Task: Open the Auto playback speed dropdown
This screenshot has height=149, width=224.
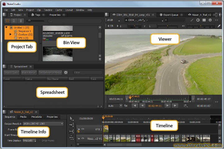Action: [115, 106]
